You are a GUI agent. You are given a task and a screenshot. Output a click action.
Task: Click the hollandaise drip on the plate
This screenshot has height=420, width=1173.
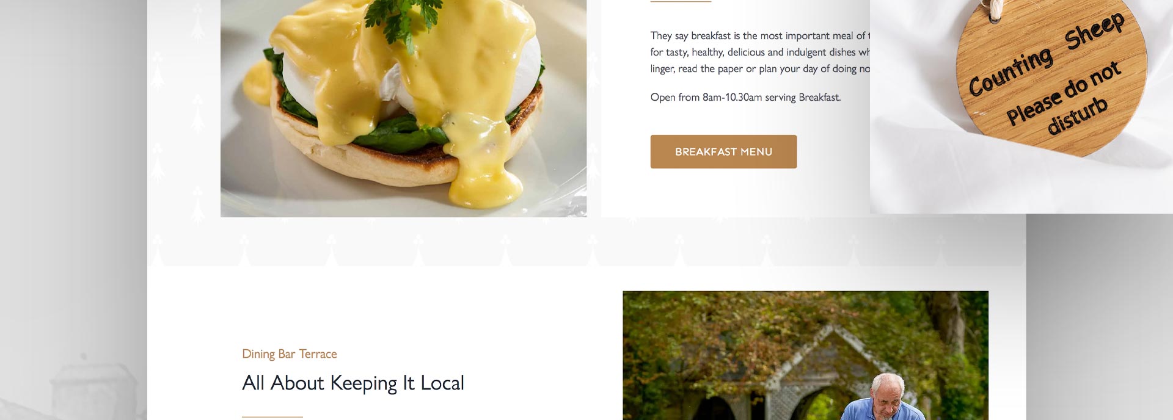tap(483, 165)
